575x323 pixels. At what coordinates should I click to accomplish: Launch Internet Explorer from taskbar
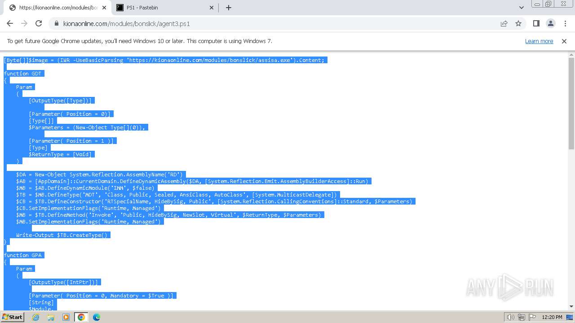pyautogui.click(x=36, y=317)
